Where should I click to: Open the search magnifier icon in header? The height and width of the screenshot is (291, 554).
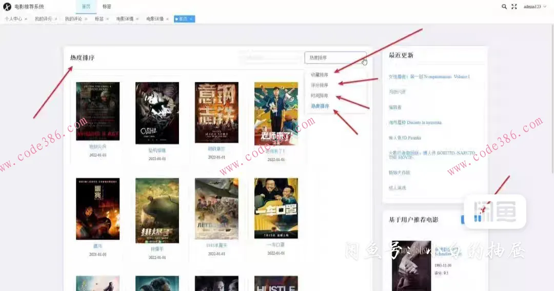[504, 7]
